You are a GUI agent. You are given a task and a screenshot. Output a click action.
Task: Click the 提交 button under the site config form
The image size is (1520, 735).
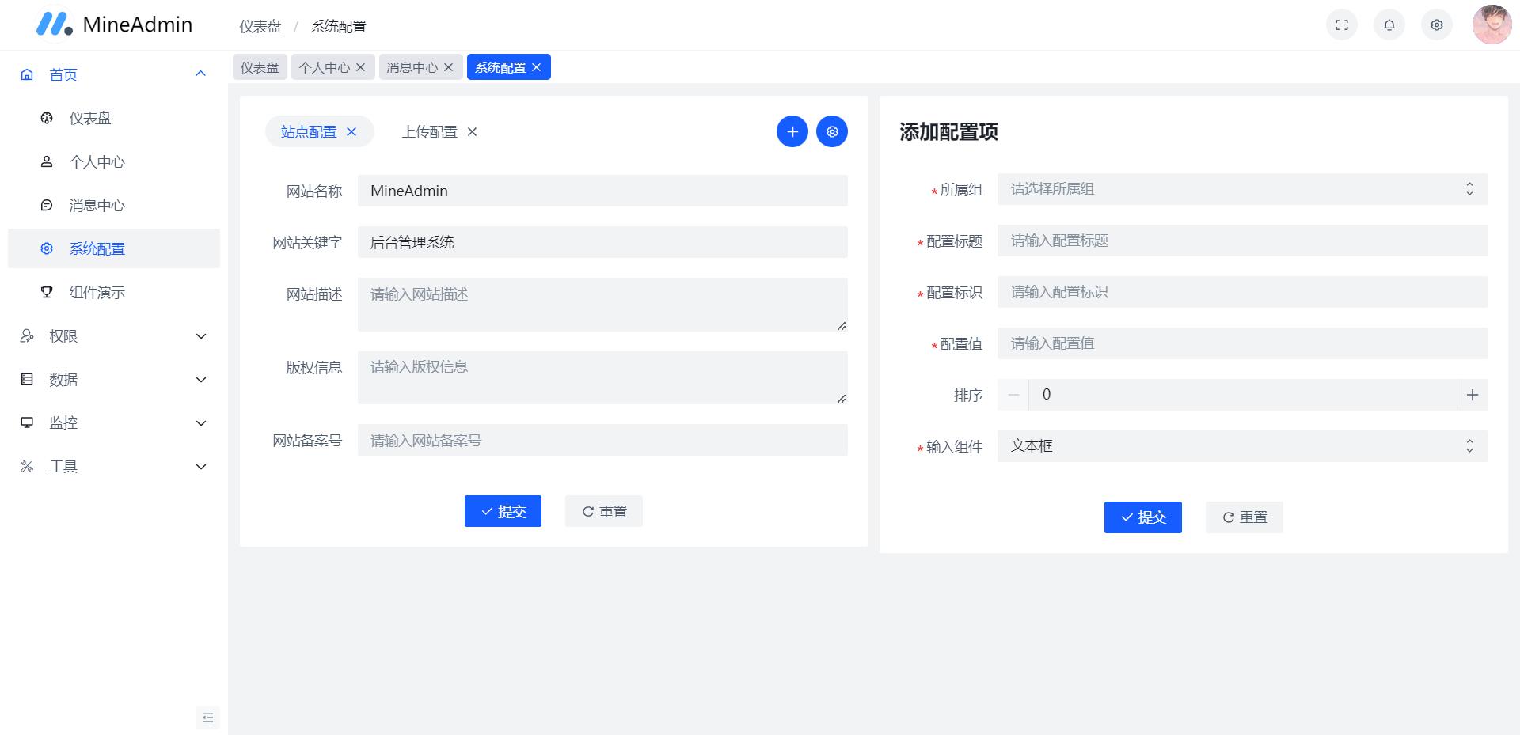pyautogui.click(x=503, y=511)
